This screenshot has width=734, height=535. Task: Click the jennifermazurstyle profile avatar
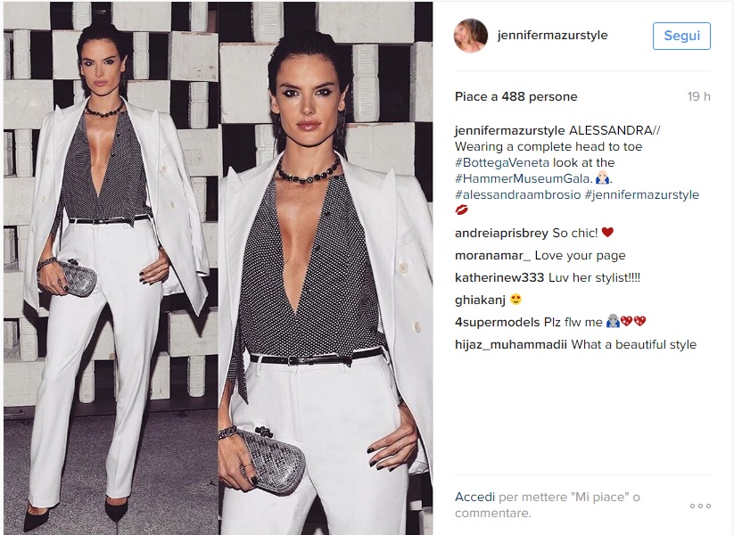click(470, 36)
